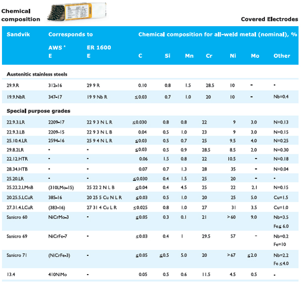
Task: Click the 'Chemical composition' heading
Action: point(21,15)
